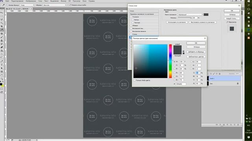The image size is (252, 141).
Task: Select the Quick Selection tool
Action: pos(2,23)
